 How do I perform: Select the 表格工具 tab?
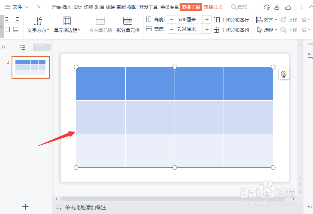click(191, 7)
